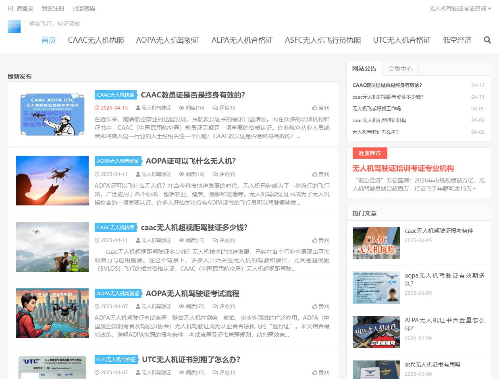The image size is (499, 379).
Task: Go to 首页 in main navigation
Action: click(49, 40)
